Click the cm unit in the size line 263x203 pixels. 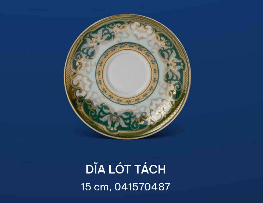coord(102,187)
